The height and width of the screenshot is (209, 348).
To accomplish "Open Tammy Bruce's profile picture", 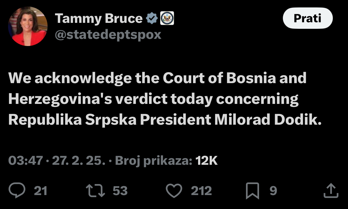I will [28, 26].
